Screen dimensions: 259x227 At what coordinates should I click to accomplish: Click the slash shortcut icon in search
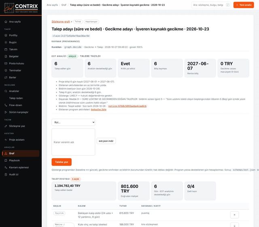pos(228,5)
